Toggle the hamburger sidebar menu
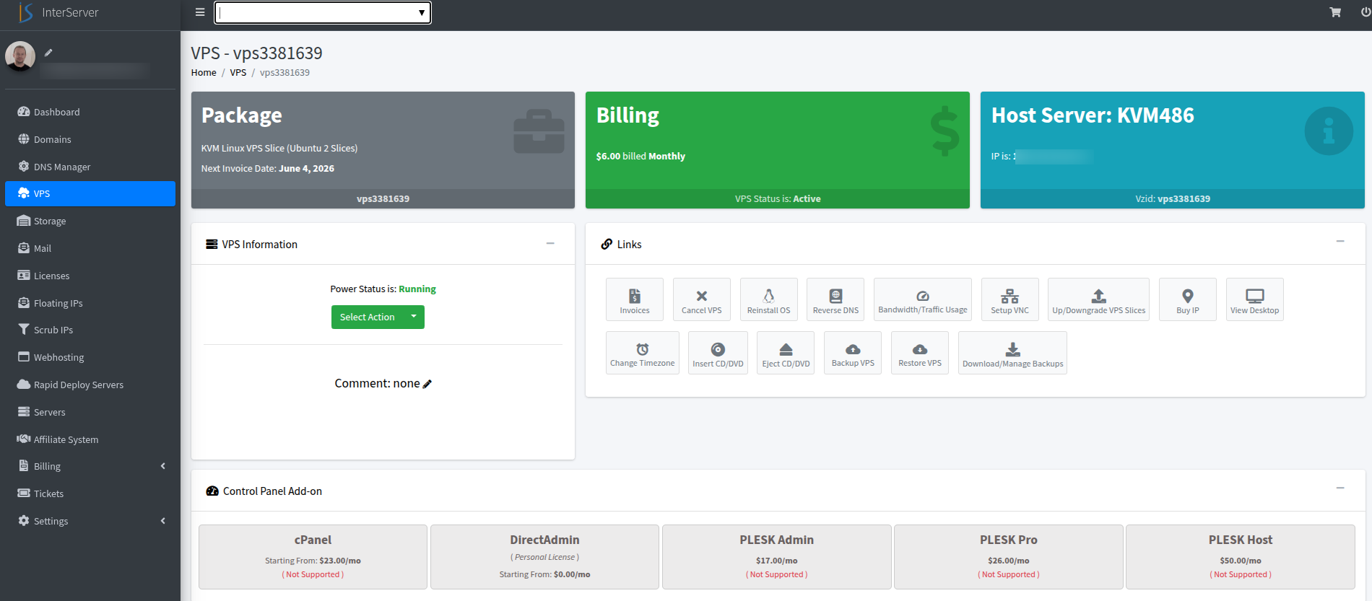This screenshot has width=1372, height=601. (200, 12)
